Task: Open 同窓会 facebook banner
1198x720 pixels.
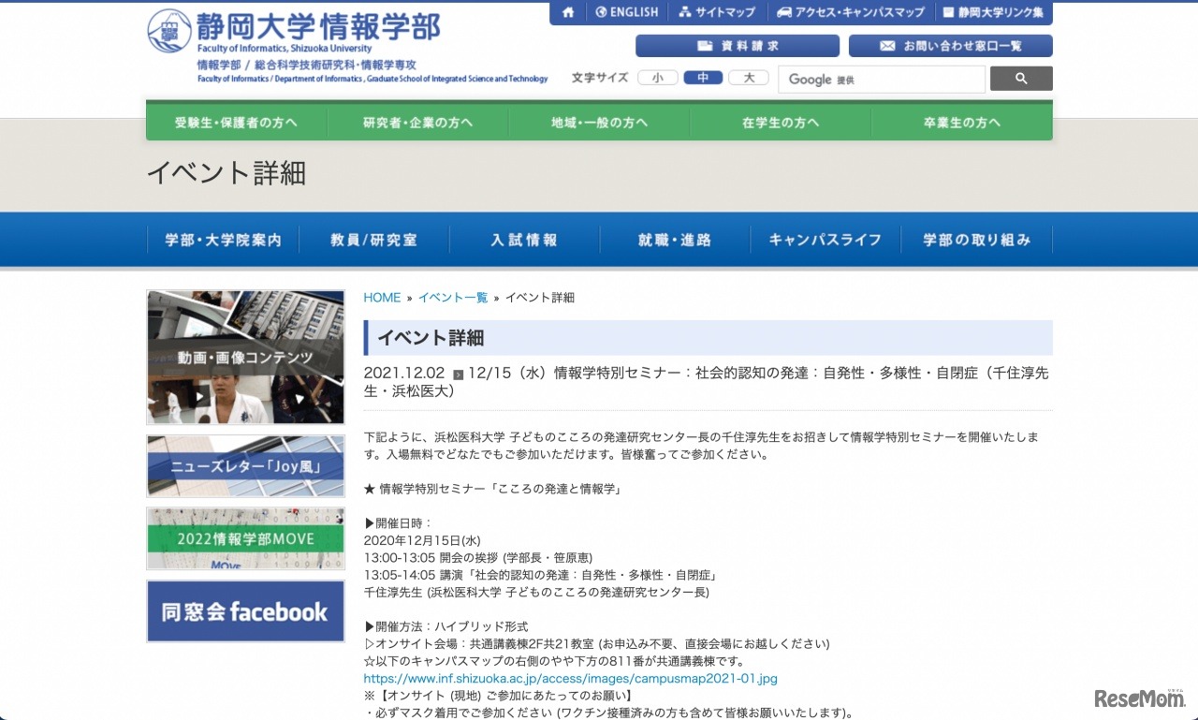Action: pos(245,611)
